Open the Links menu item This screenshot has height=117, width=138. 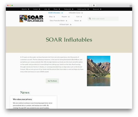(x=46, y=9)
